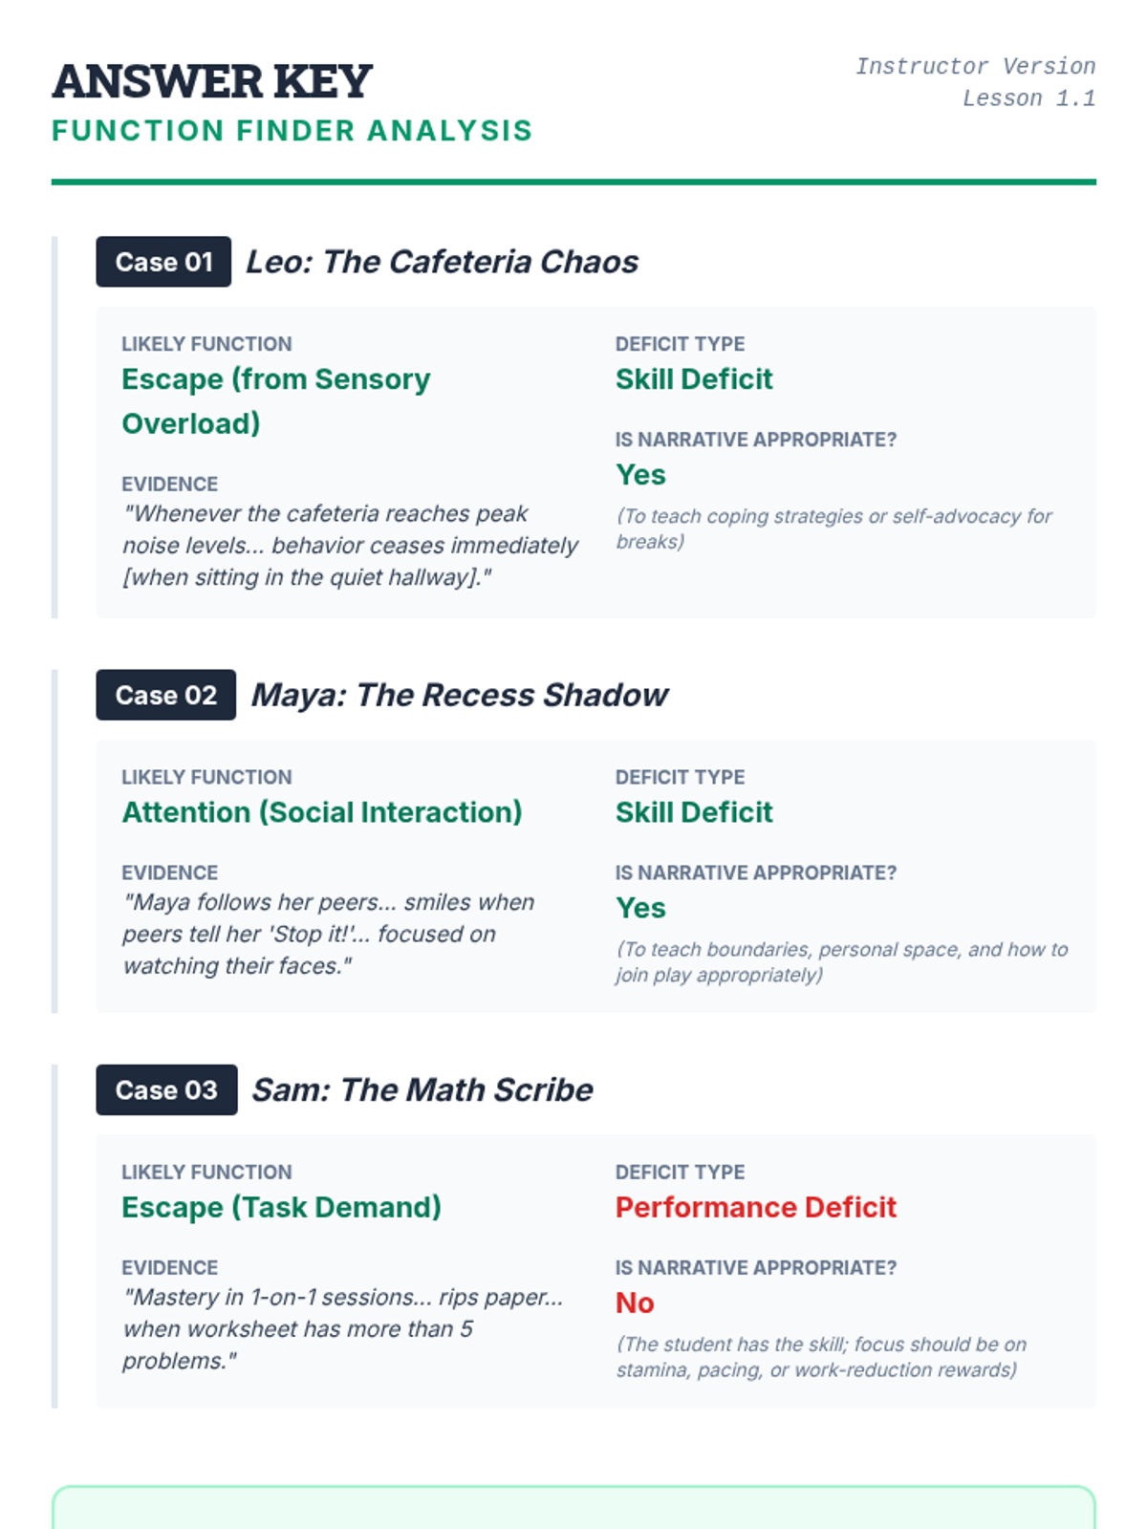The height and width of the screenshot is (1529, 1147).
Task: Click the red Performance Deficit text
Action: [x=755, y=1207]
